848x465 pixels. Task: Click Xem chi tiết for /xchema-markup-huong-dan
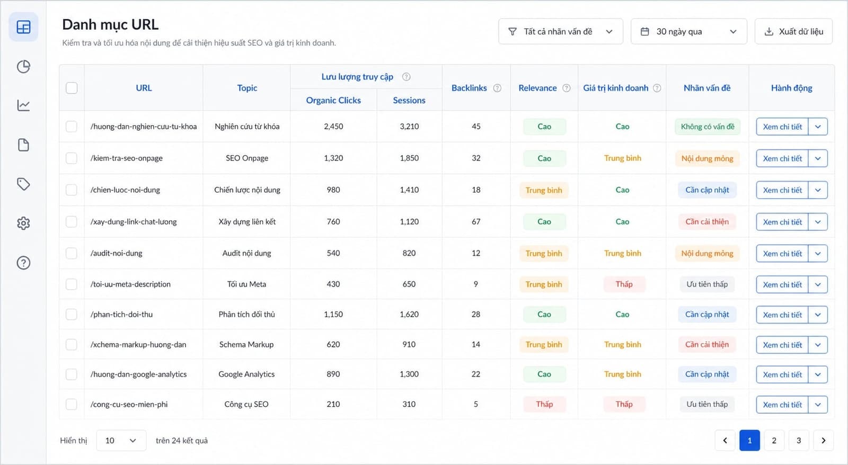782,345
